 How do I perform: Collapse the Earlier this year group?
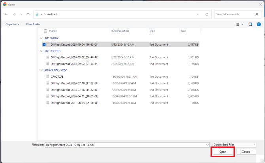pos(41,70)
